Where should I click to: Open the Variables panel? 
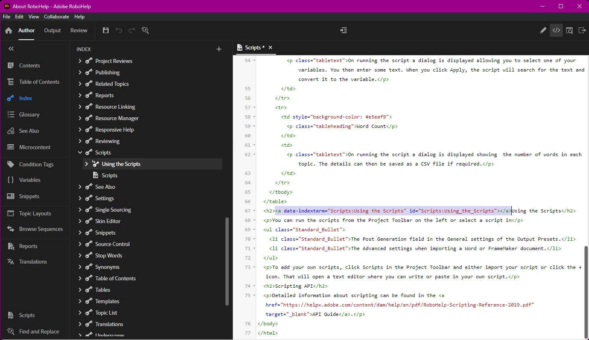pos(29,180)
